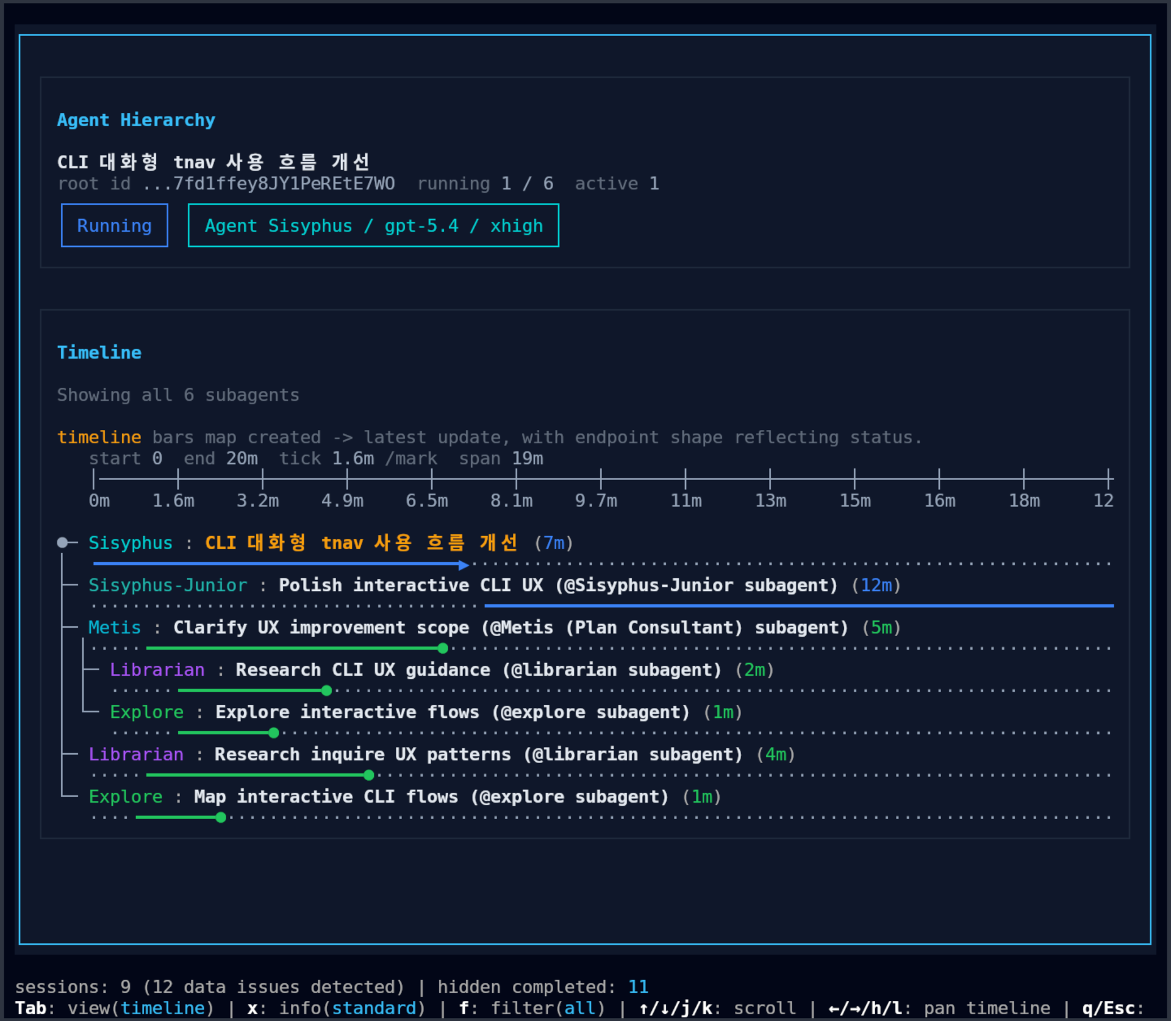The height and width of the screenshot is (1021, 1171).
Task: Click the (5m) duration of Metis
Action: click(881, 628)
